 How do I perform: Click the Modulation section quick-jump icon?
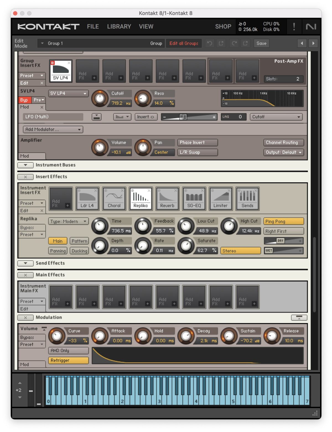(x=299, y=318)
